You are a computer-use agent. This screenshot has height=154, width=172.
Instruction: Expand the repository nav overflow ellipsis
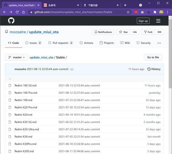[159, 43]
